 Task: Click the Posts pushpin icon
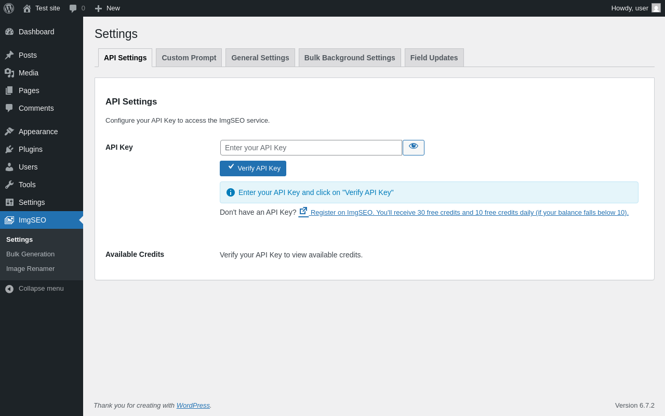click(9, 55)
